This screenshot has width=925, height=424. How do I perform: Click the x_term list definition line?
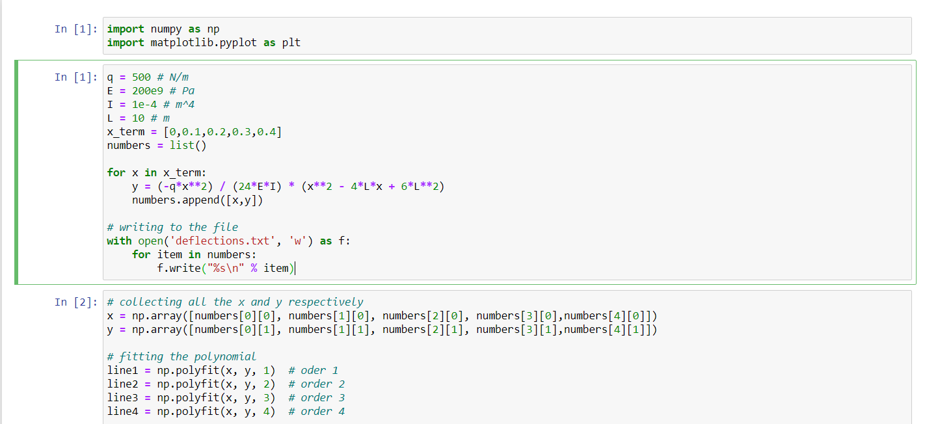pyautogui.click(x=193, y=131)
